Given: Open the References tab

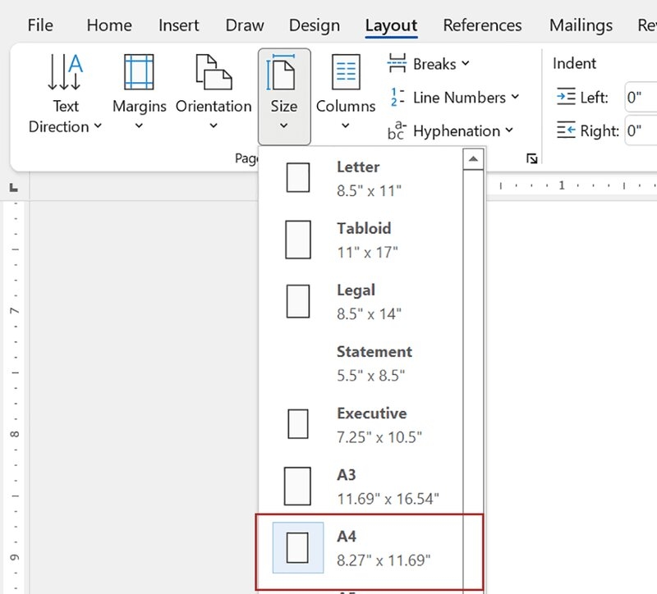Looking at the screenshot, I should [x=483, y=25].
